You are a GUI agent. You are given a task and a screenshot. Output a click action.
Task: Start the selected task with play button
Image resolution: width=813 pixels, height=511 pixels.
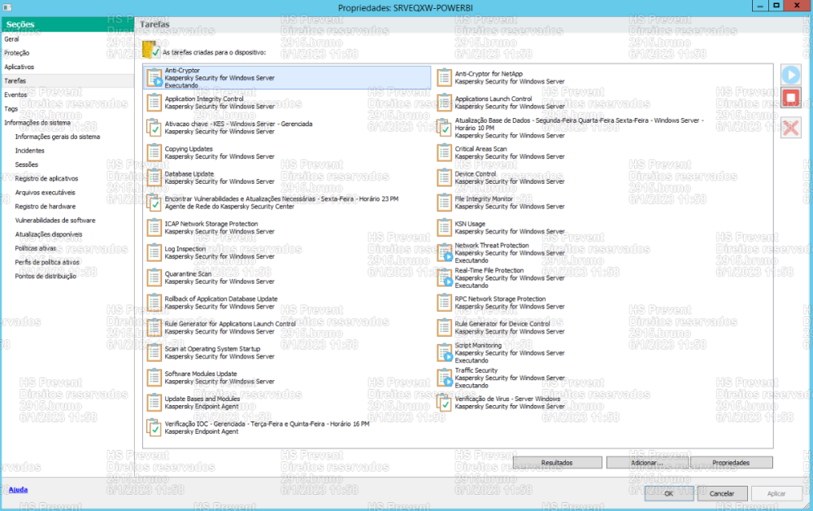(x=791, y=75)
